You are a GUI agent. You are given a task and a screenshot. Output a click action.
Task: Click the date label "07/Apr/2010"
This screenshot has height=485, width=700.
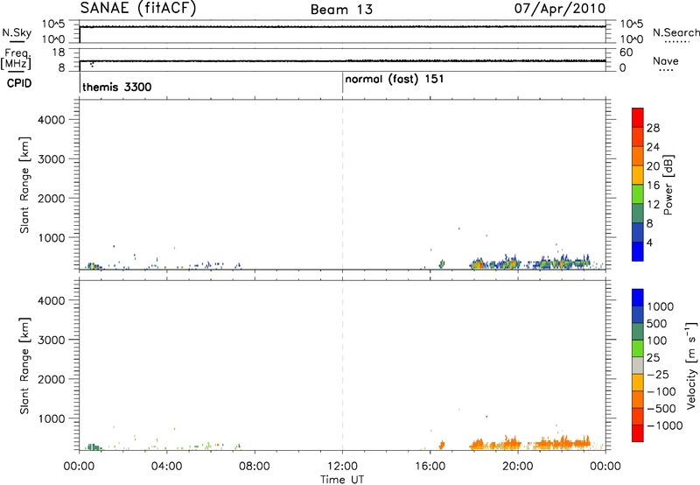(560, 9)
